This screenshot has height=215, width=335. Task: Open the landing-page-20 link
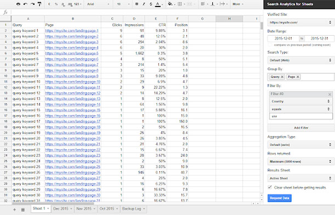pyautogui.click(x=72, y=139)
